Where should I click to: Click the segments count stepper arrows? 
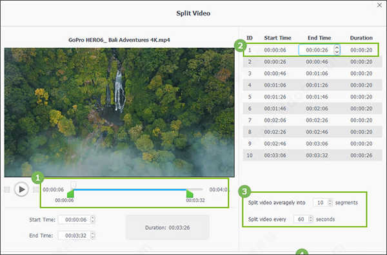point(330,203)
